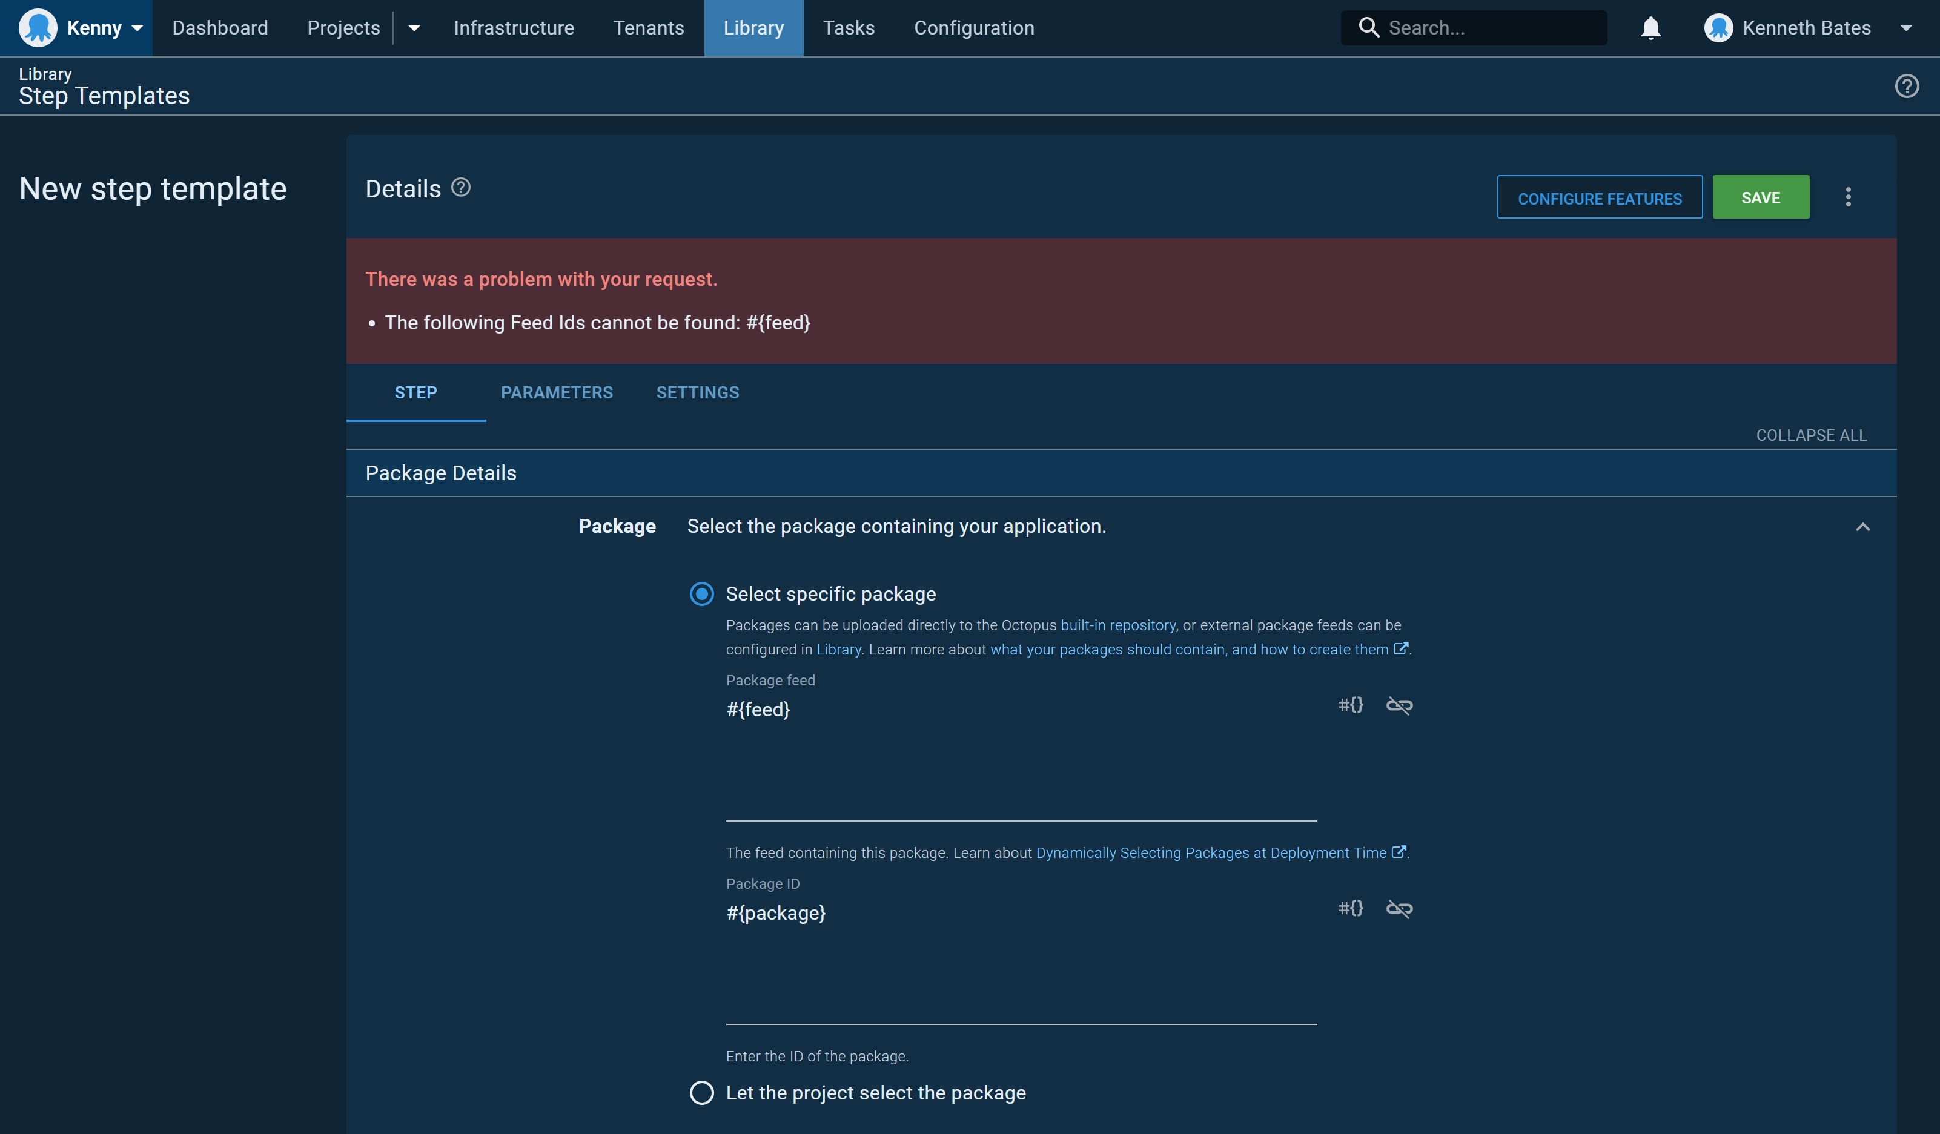Viewport: 1940px width, 1134px height.
Task: Open the Kenny space switcher dropdown
Action: [137, 28]
